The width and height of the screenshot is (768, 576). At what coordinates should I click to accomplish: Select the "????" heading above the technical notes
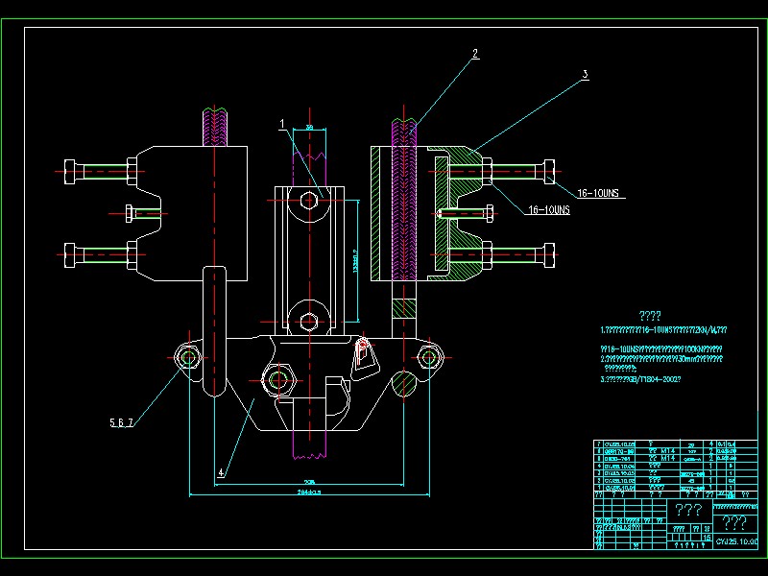[x=650, y=316]
